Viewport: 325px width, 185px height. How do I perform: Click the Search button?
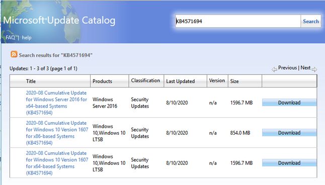pyautogui.click(x=311, y=21)
